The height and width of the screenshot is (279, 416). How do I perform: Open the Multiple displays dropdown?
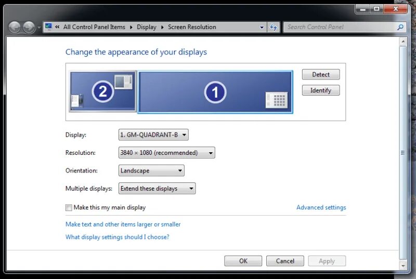tap(157, 189)
